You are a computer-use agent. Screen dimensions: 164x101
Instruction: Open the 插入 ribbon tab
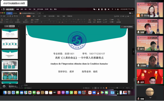pyautogui.click(x=34, y=16)
